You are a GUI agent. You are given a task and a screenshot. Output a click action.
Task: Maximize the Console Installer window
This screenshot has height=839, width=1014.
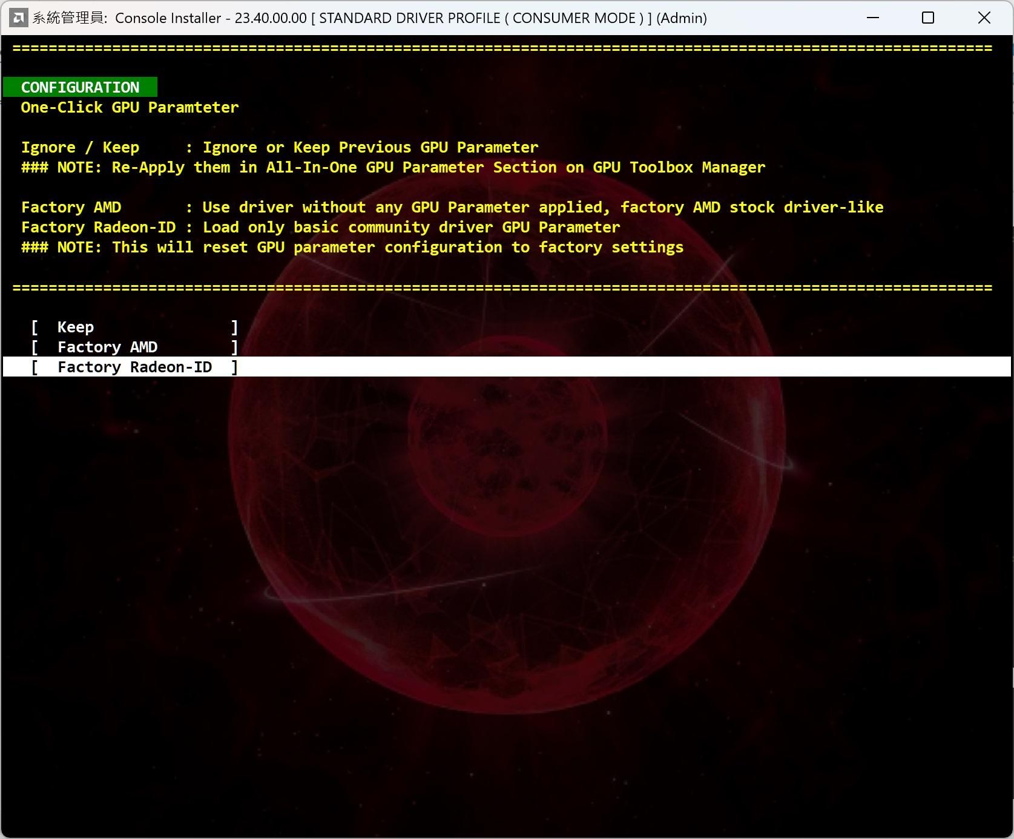click(x=927, y=18)
